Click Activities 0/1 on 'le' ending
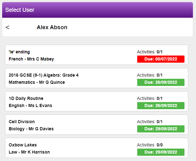The width and height of the screenshot is (196, 161). (x=150, y=52)
